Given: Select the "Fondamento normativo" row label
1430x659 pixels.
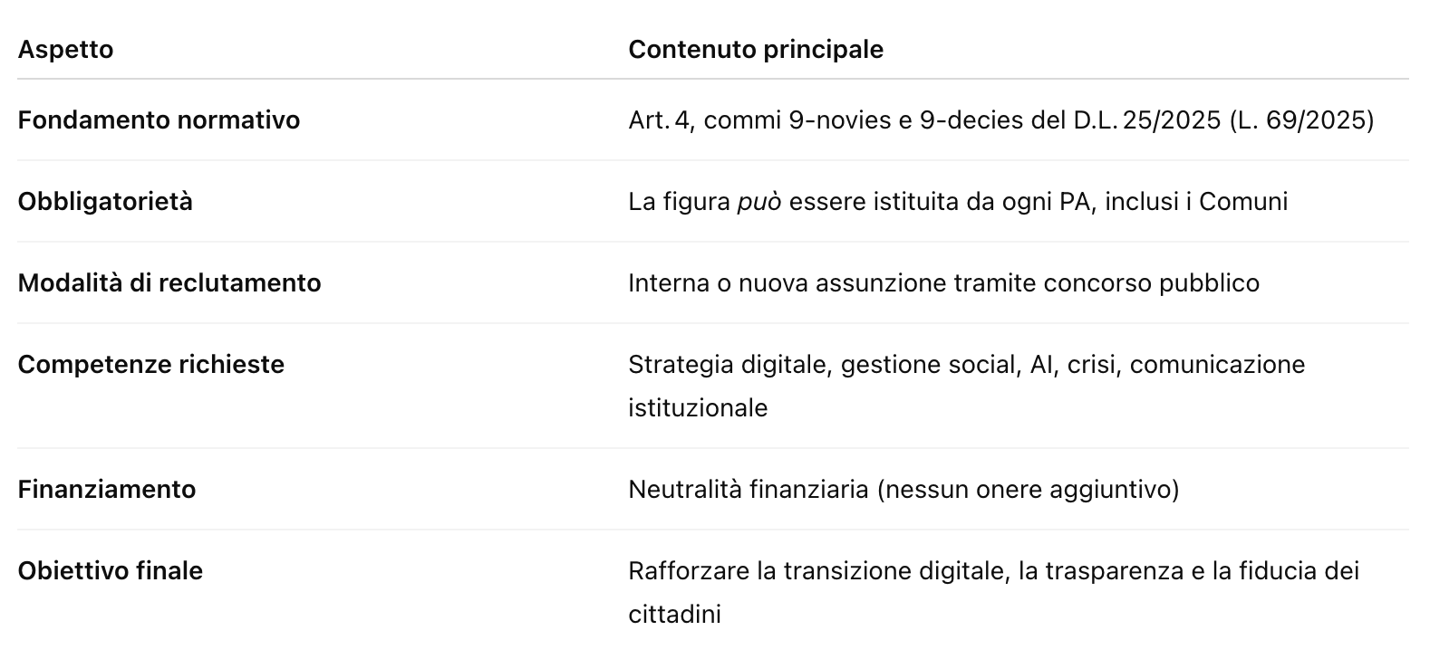Looking at the screenshot, I should 159,119.
